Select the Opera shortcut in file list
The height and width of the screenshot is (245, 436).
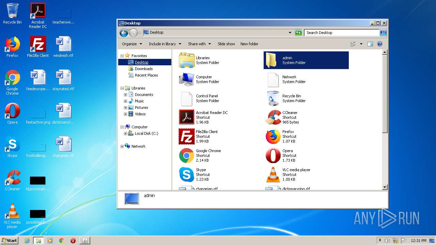306,156
